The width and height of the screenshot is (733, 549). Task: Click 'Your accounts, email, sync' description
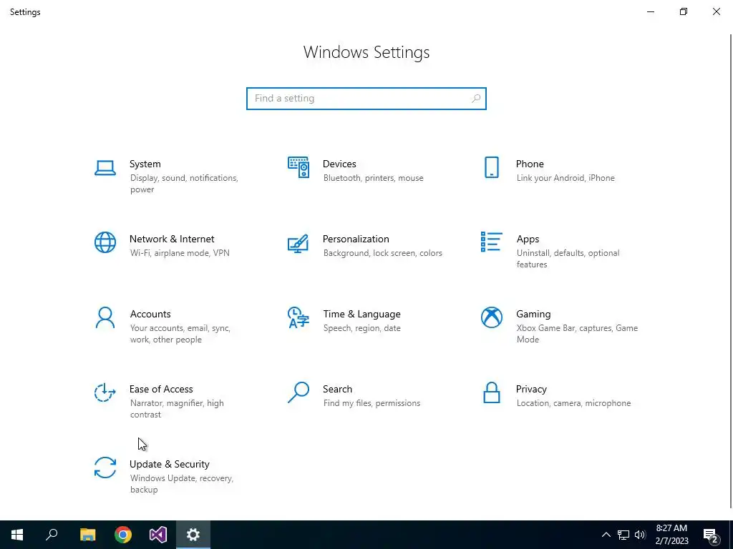pyautogui.click(x=180, y=328)
